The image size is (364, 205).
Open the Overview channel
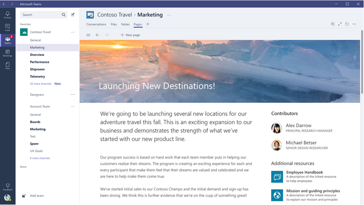coord(37,55)
